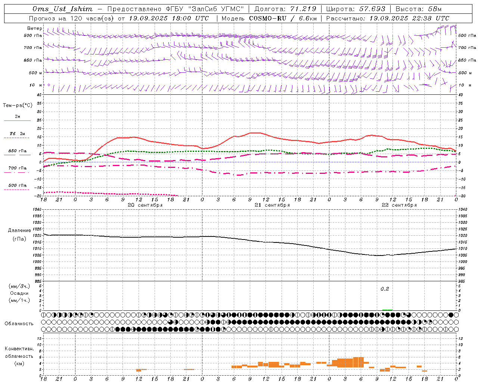Click the 20 сентября date label
This screenshot has width=478, height=382.
coord(145,205)
